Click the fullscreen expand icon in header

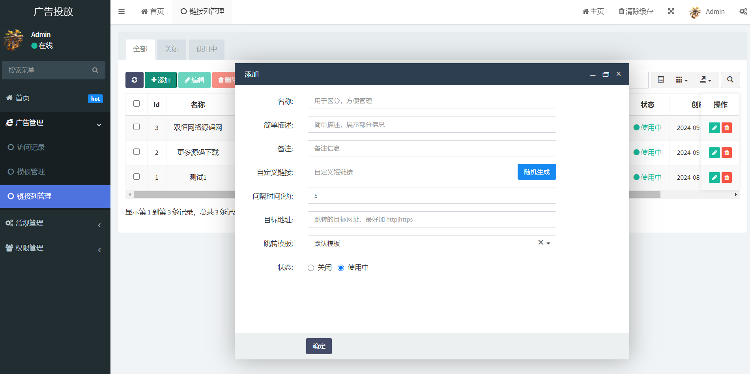[x=671, y=11]
